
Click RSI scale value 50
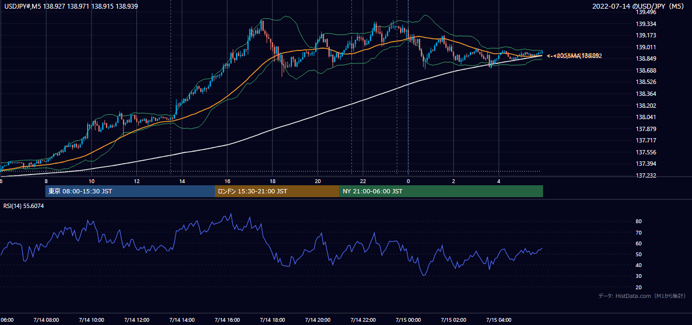coord(639,255)
